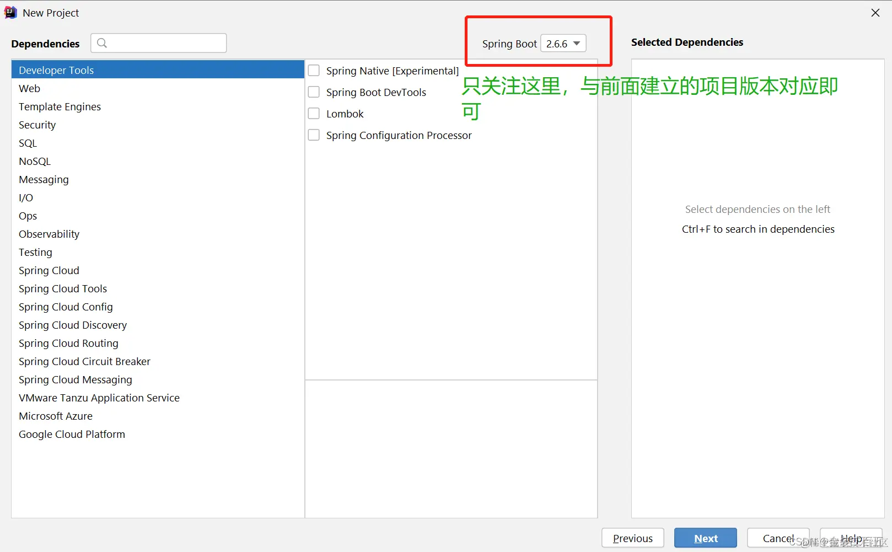Select the Spring Cloud Messaging category

(x=158, y=379)
